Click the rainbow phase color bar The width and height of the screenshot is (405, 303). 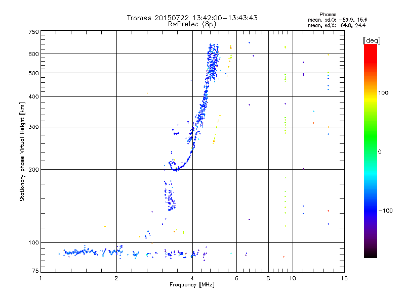coord(371,150)
